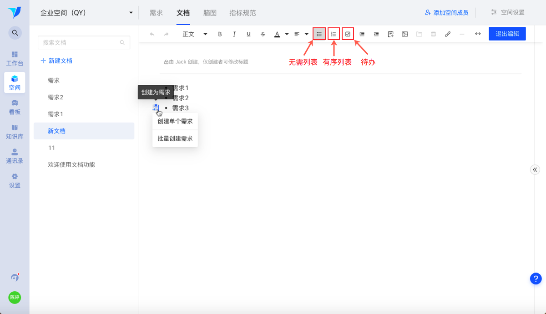Click 新建文档 to create a document
Image resolution: width=546 pixels, height=314 pixels.
tap(56, 61)
